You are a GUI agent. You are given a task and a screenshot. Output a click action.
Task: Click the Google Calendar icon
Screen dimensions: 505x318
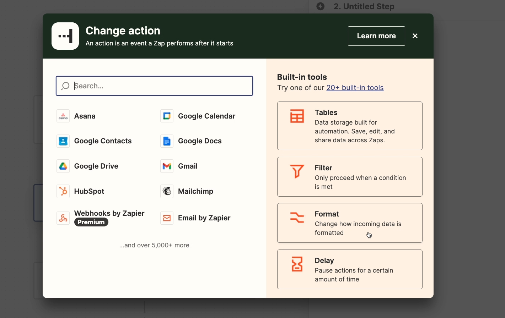pos(167,116)
